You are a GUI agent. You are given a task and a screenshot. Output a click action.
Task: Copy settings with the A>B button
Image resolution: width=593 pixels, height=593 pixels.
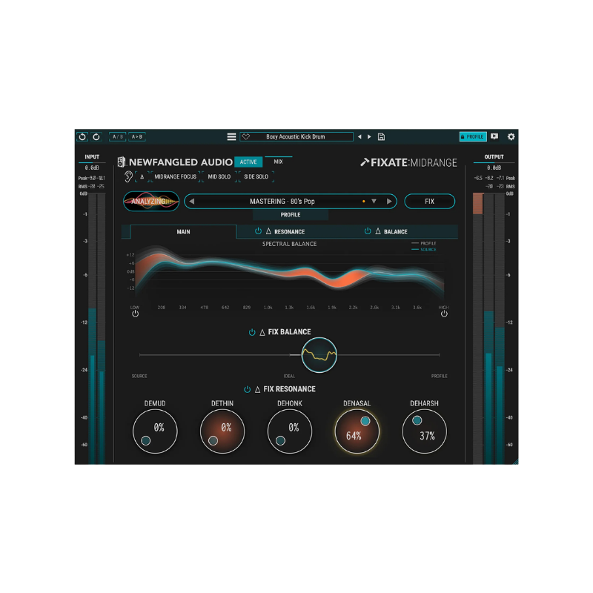(x=137, y=136)
